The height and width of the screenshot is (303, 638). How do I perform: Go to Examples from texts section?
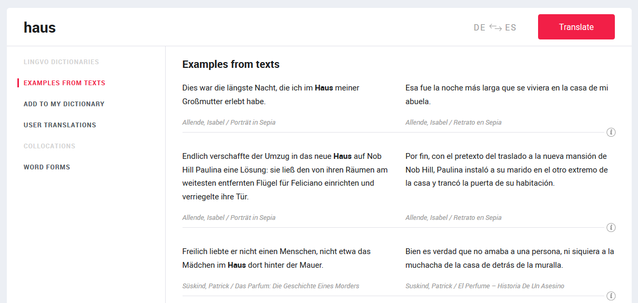pos(64,83)
